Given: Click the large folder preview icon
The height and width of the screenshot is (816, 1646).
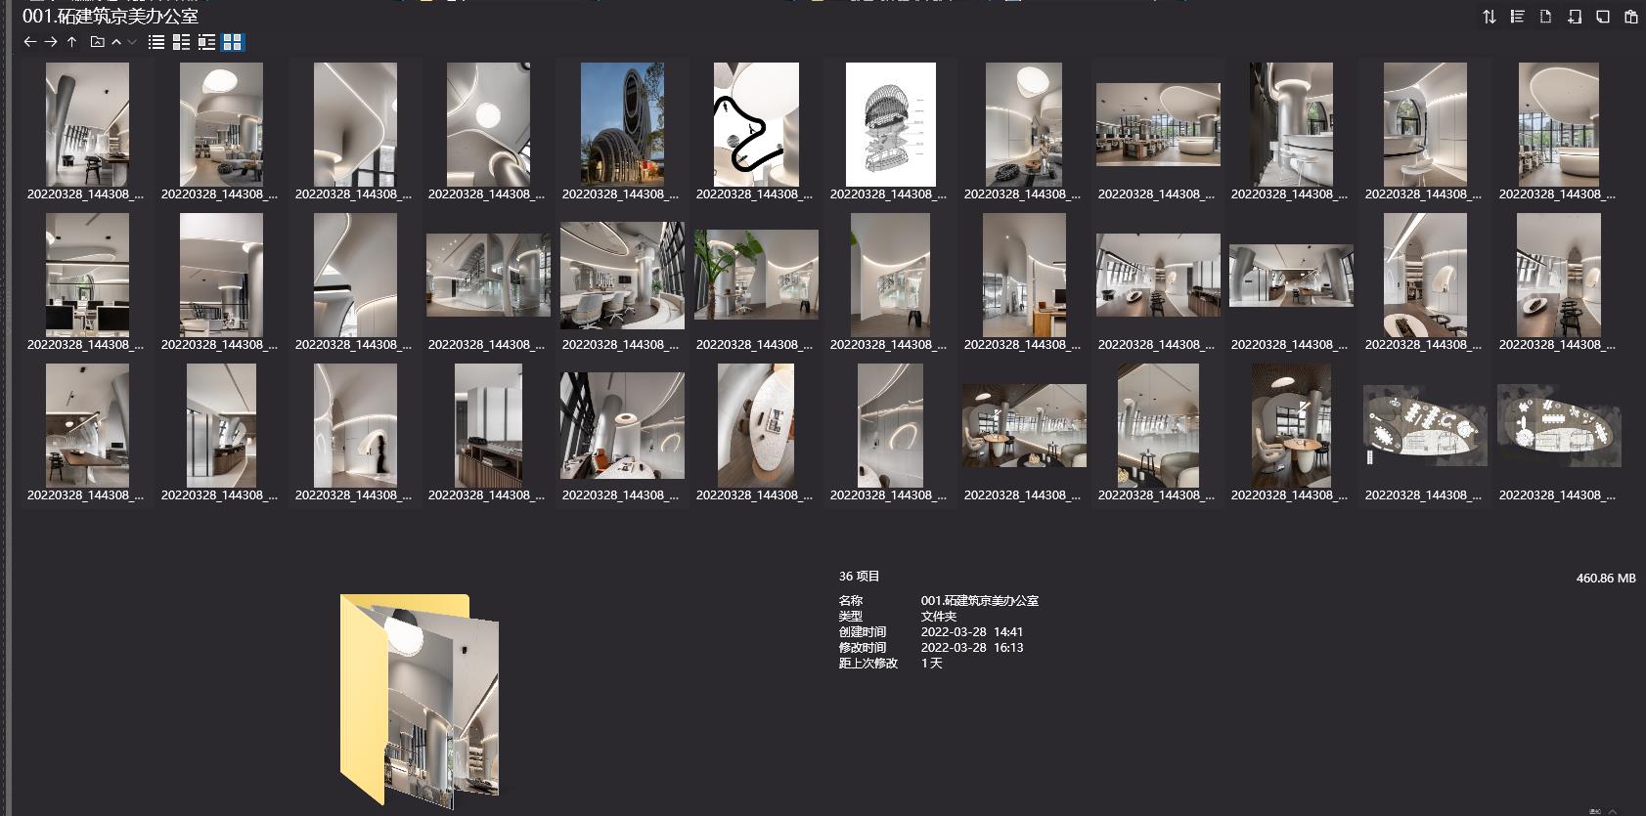Looking at the screenshot, I should 420,701.
